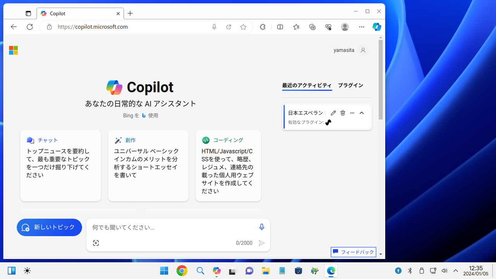The height and width of the screenshot is (279, 496).
Task: Switch to Microsoft Edge on the taskbar
Action: point(331,271)
